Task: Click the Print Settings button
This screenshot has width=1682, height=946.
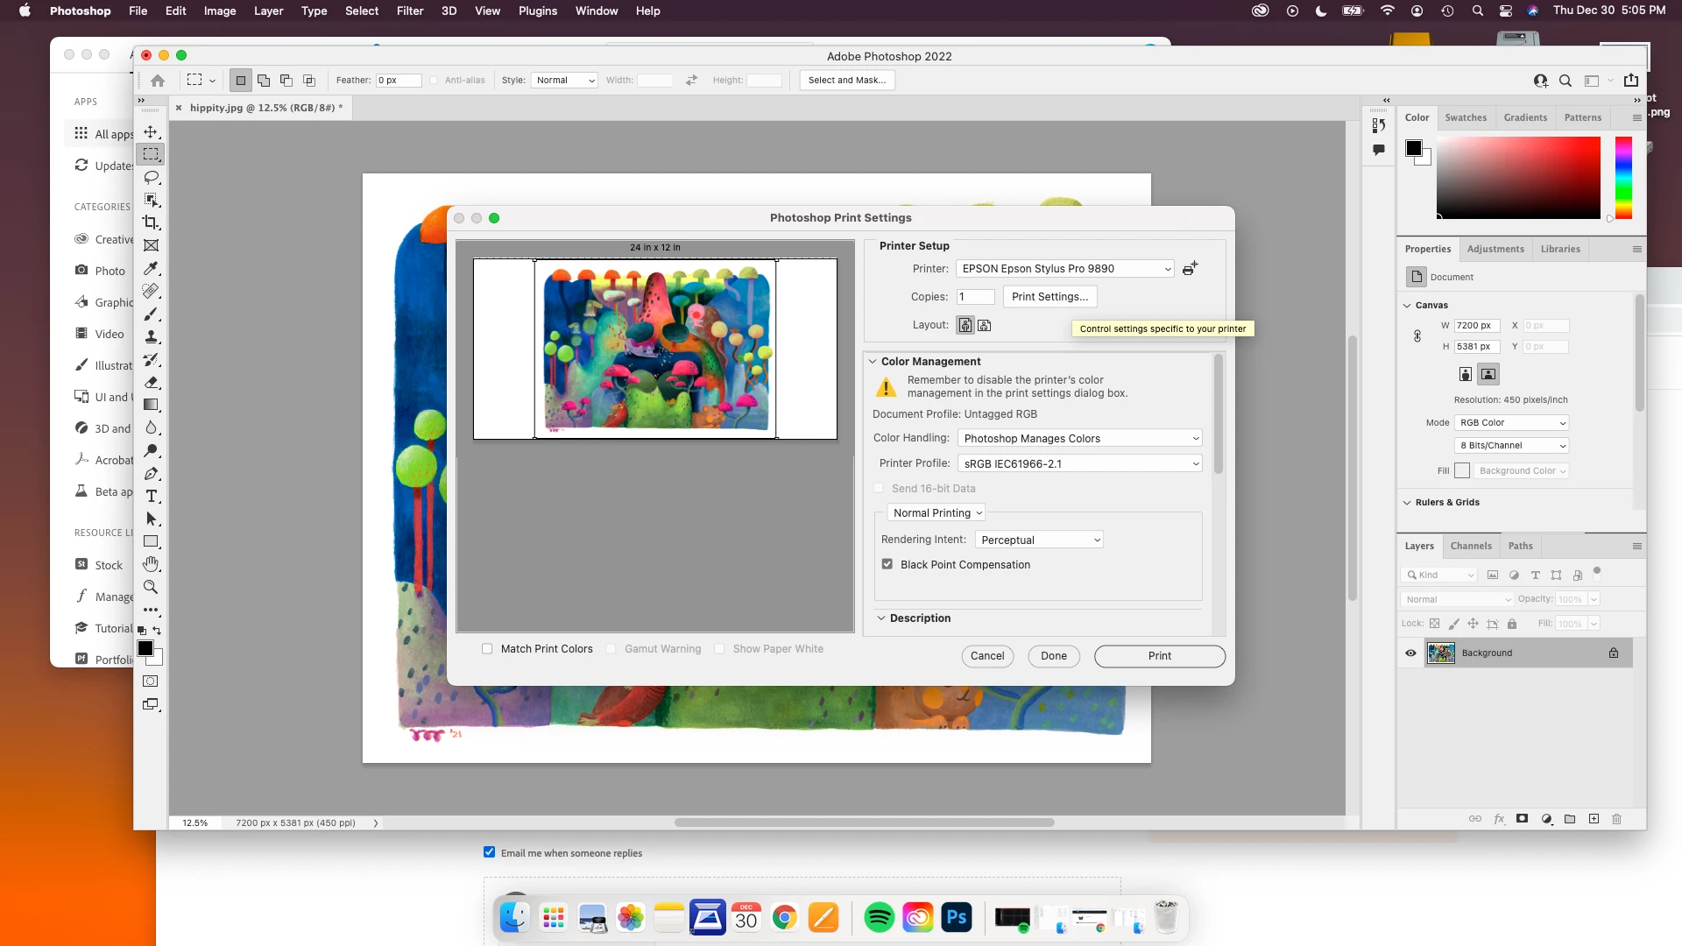Action: pyautogui.click(x=1049, y=297)
